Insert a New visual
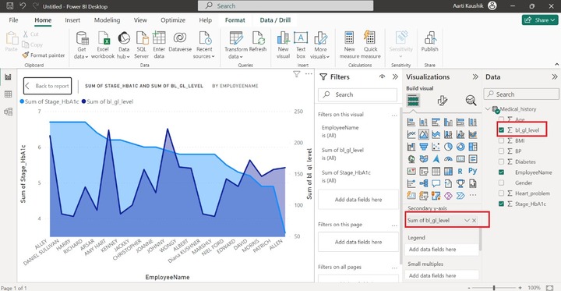The width and height of the screenshot is (561, 291). (x=283, y=45)
